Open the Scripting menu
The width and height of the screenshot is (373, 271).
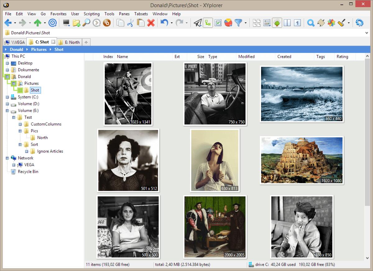[x=91, y=14]
